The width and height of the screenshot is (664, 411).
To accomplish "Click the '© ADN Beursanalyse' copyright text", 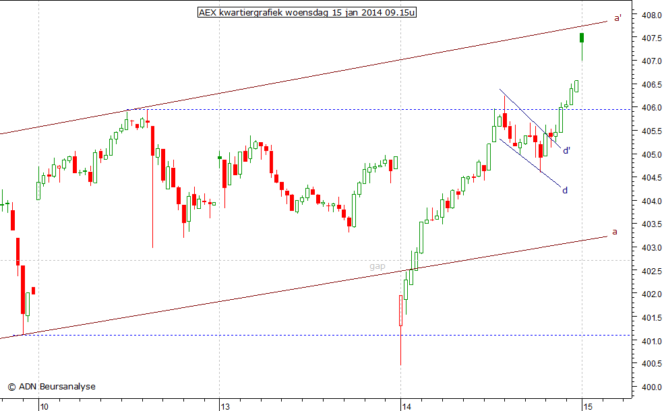I will click(52, 387).
